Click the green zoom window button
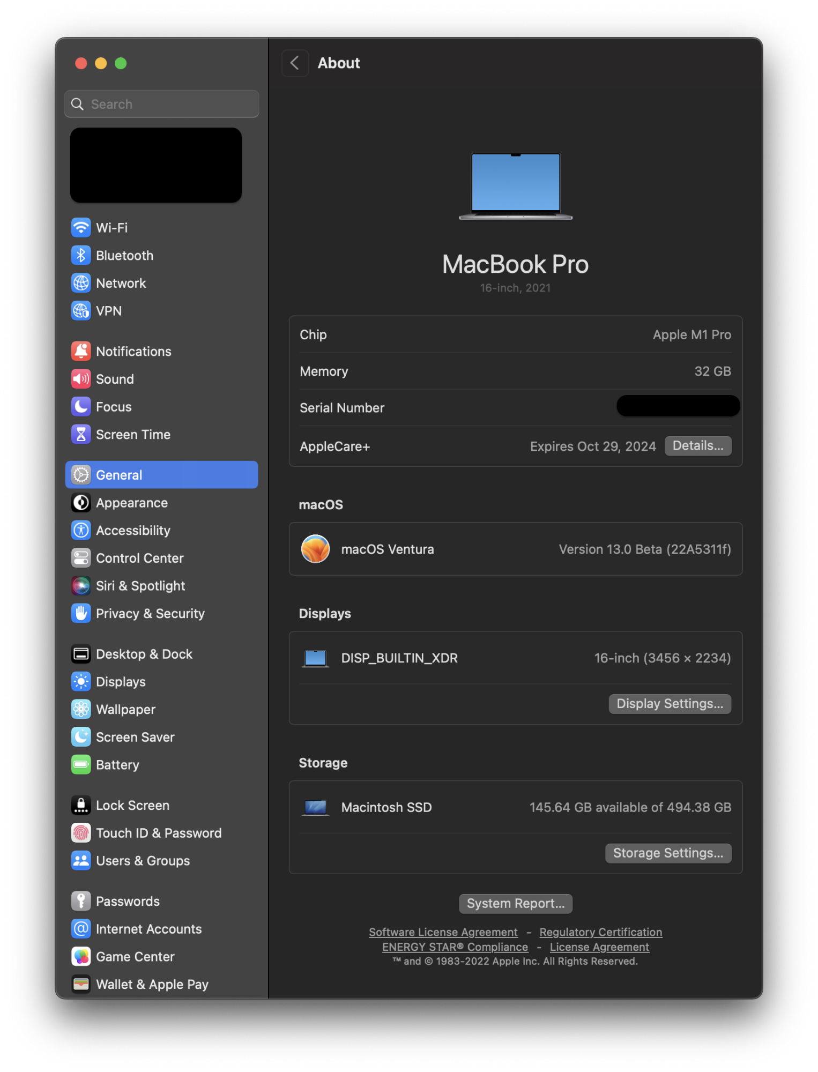 tap(121, 63)
